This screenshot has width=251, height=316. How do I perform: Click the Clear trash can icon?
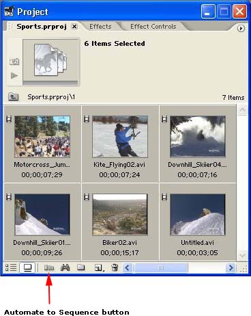pyautogui.click(x=115, y=267)
